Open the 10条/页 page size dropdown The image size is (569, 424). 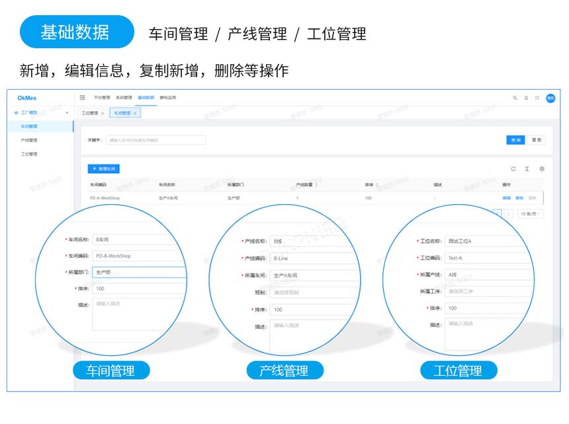pyautogui.click(x=529, y=213)
